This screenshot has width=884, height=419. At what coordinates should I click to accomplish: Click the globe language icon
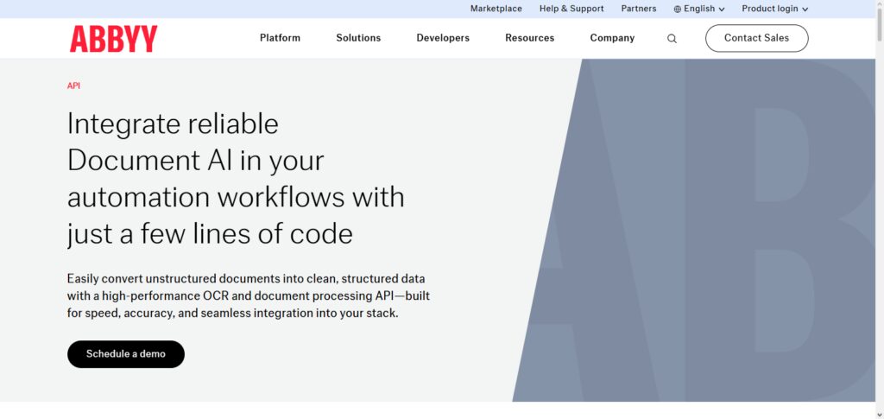tap(677, 9)
